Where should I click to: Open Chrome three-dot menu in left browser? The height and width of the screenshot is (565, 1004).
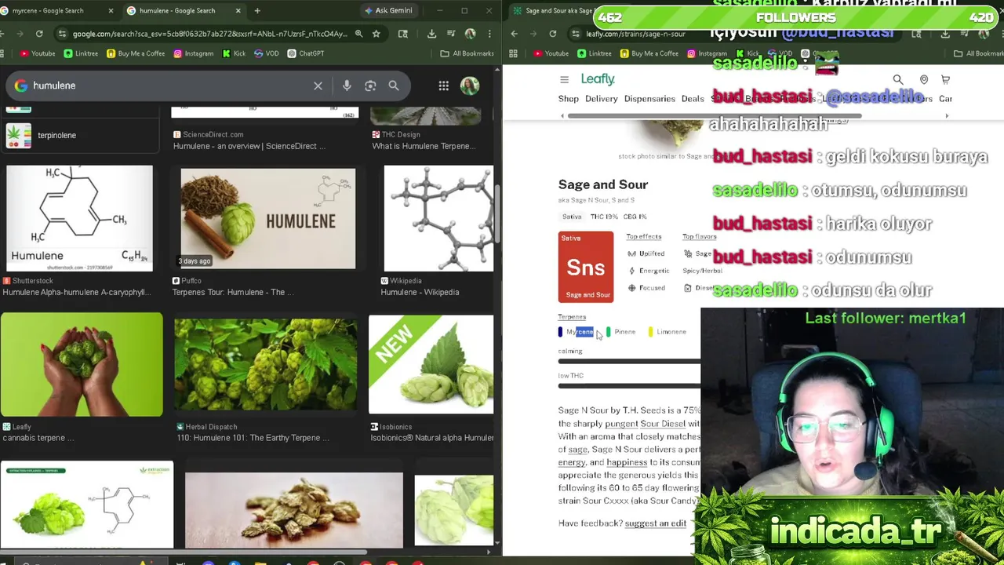489,34
